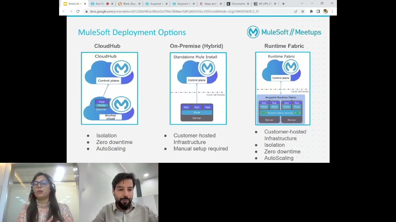The image size is (396, 222).
Task: Close the MuleSoft presentation tab
Action: pos(85,4)
